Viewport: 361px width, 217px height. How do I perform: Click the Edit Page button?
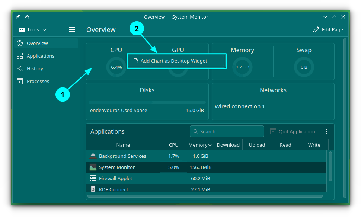(328, 29)
